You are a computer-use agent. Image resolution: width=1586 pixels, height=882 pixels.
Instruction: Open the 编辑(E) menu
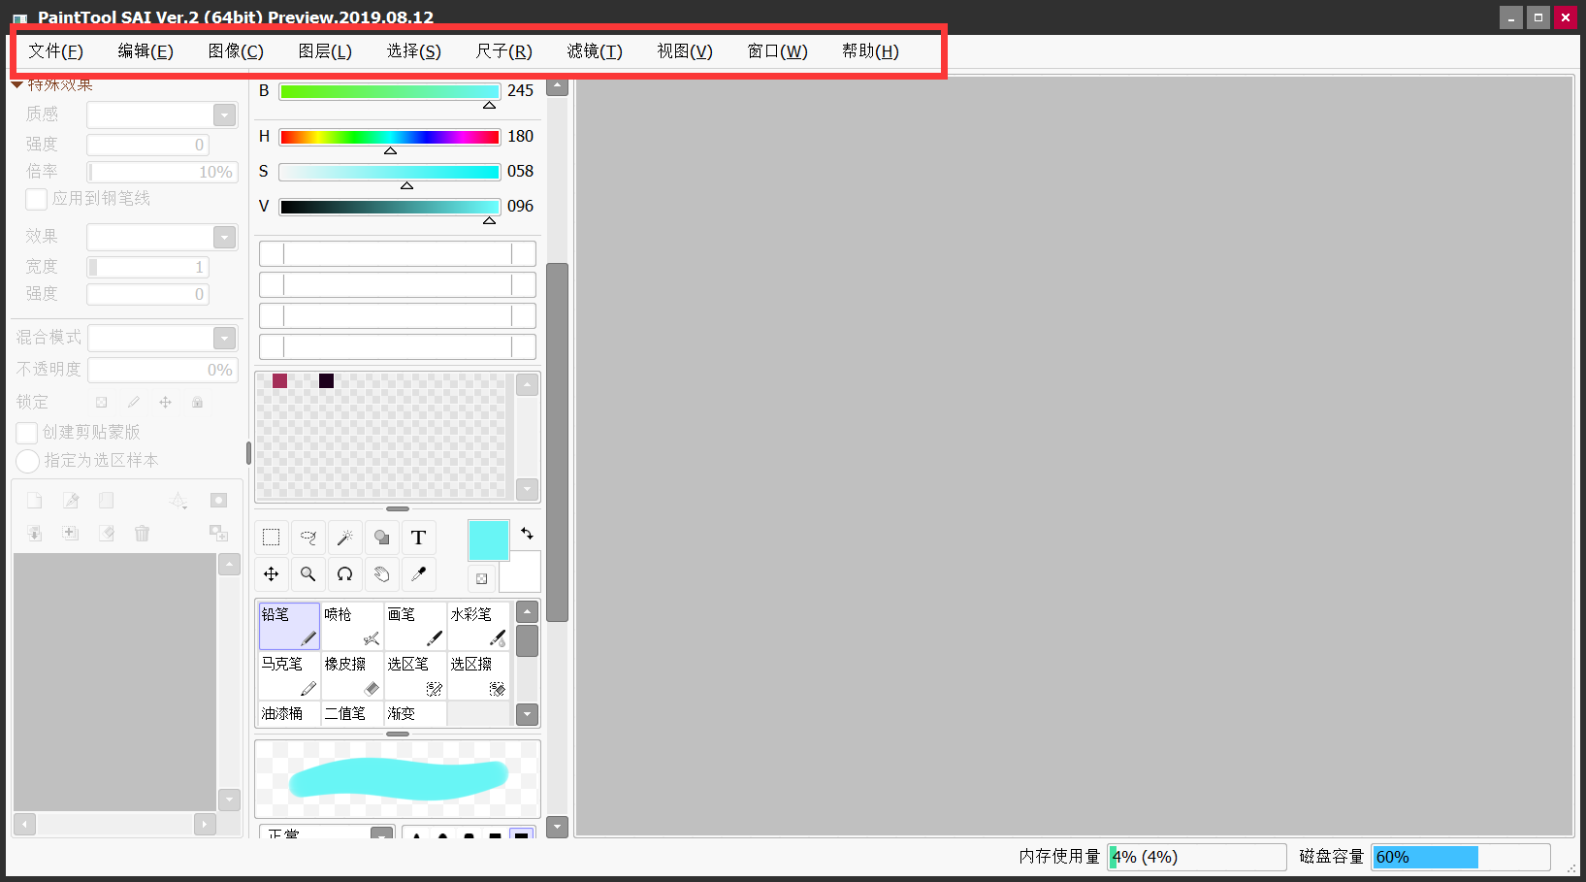coord(146,51)
